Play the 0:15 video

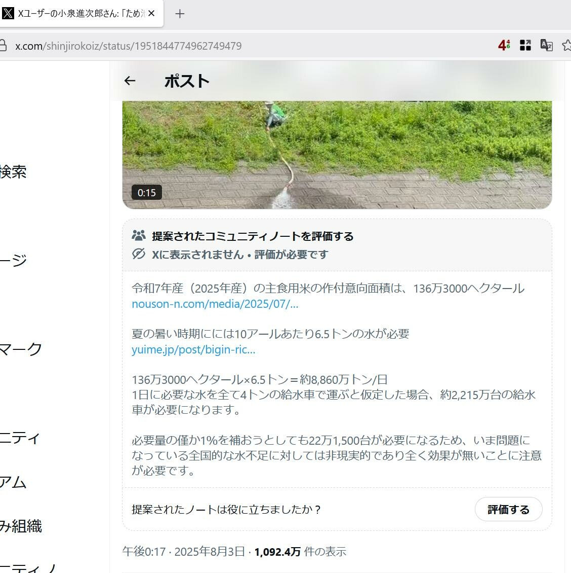[x=337, y=155]
